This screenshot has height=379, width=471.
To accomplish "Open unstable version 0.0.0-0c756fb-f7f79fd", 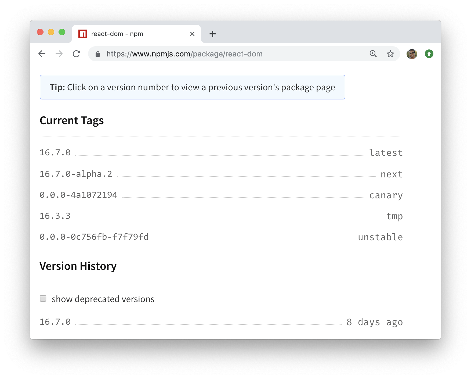I will [x=94, y=237].
